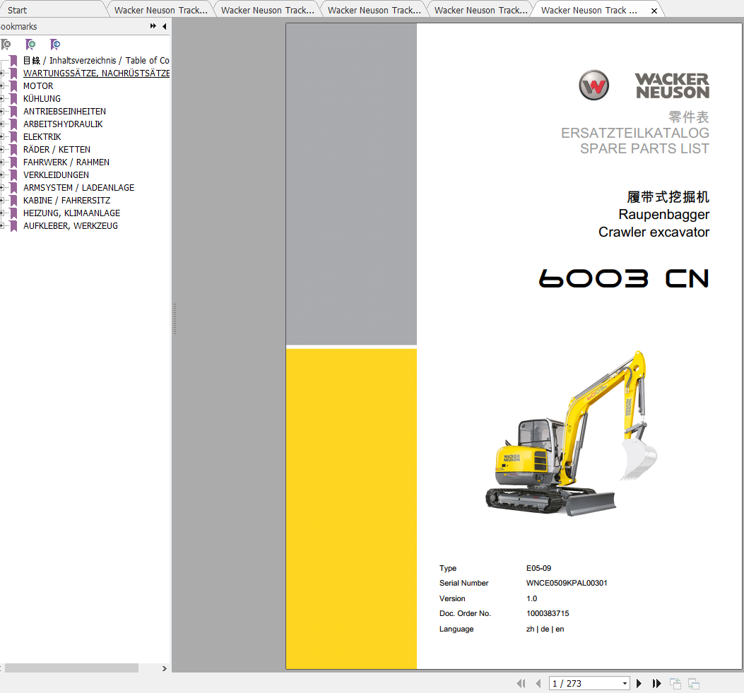Image resolution: width=744 pixels, height=693 pixels.
Task: Click purple bookmark icon beside MOTOR
Action: click(13, 86)
